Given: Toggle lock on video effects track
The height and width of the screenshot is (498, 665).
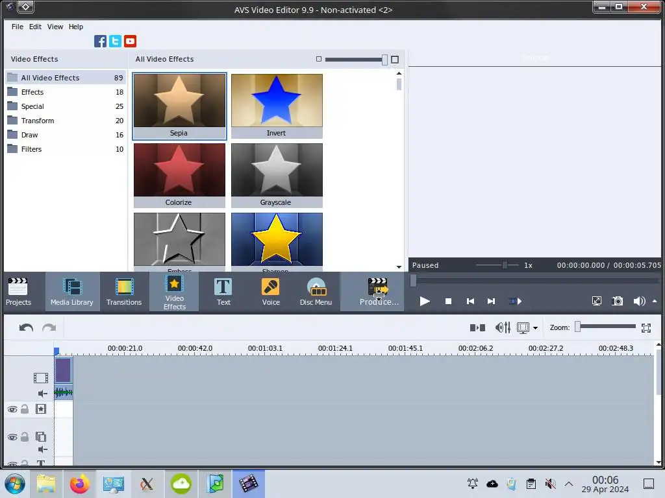Looking at the screenshot, I should click(25, 409).
